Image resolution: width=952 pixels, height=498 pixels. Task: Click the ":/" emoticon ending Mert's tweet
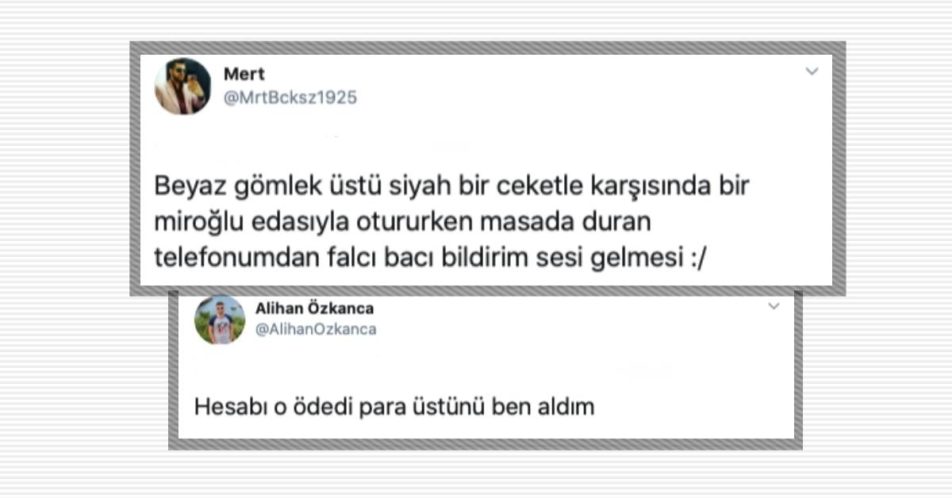coord(693,259)
